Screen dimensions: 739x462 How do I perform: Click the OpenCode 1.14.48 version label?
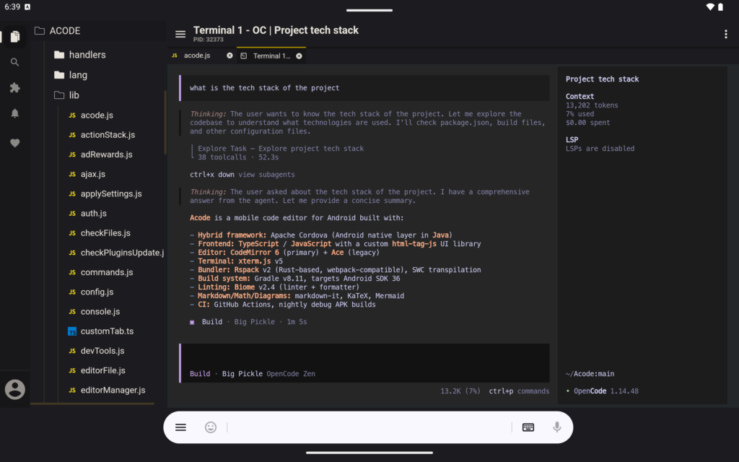(602, 391)
